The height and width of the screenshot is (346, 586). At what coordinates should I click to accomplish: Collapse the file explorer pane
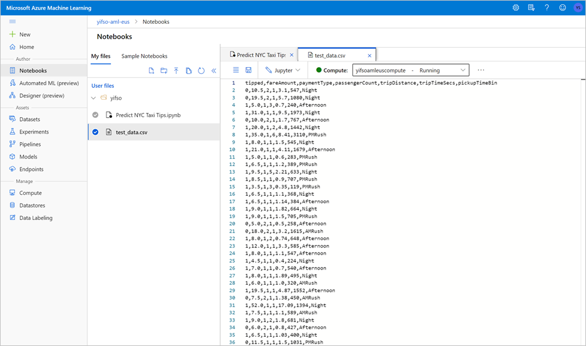point(213,71)
